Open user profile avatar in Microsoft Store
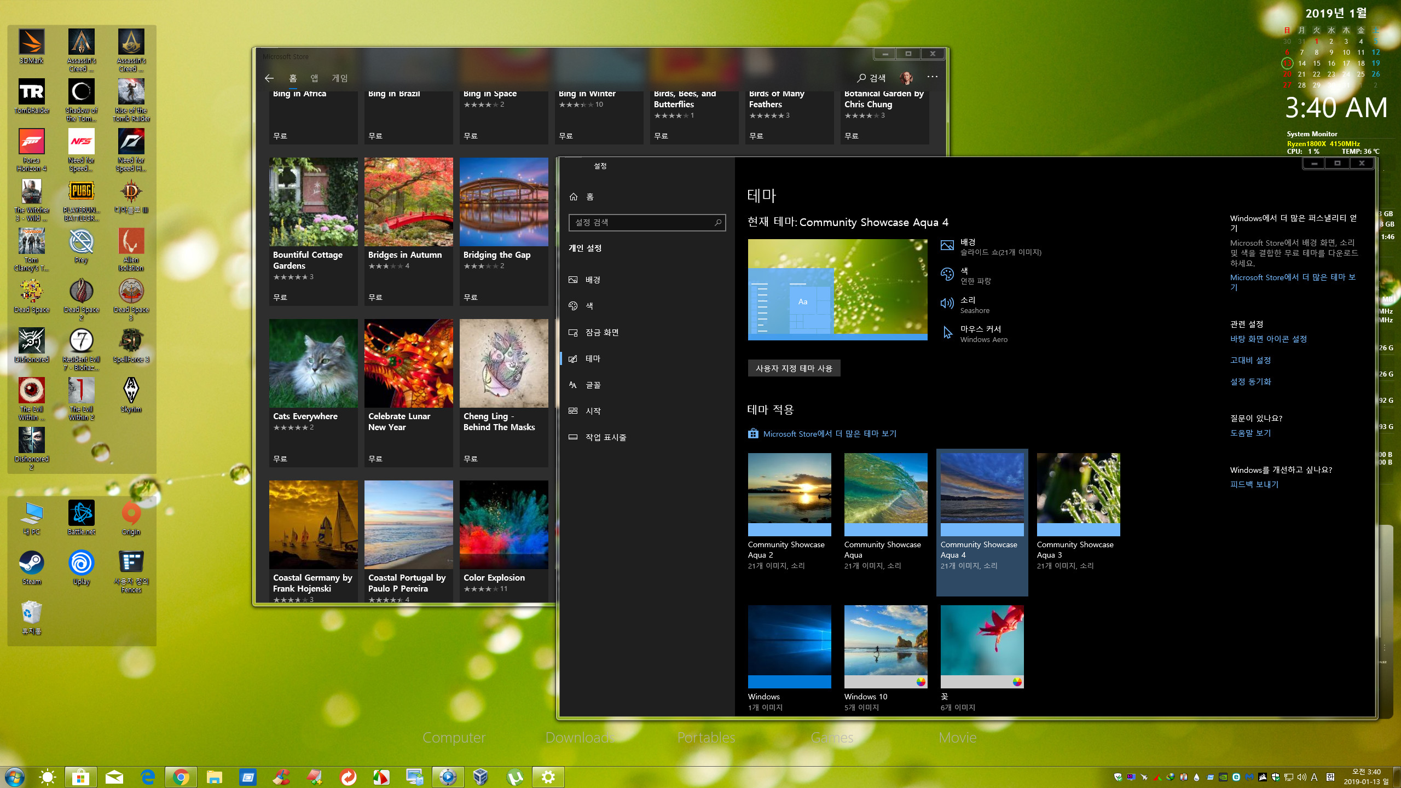The height and width of the screenshot is (788, 1401). [906, 78]
